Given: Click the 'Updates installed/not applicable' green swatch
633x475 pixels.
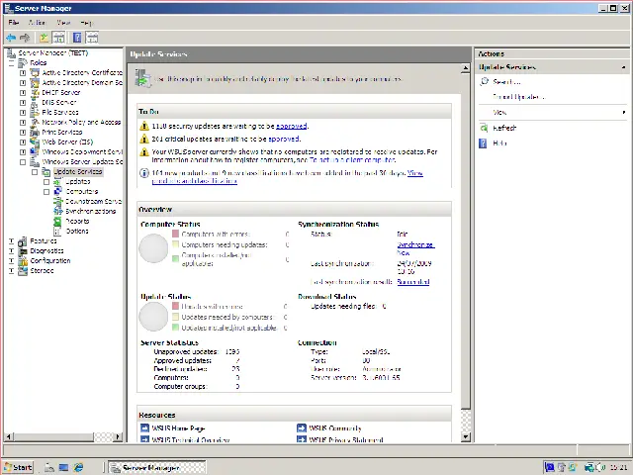Looking at the screenshot, I should [176, 328].
